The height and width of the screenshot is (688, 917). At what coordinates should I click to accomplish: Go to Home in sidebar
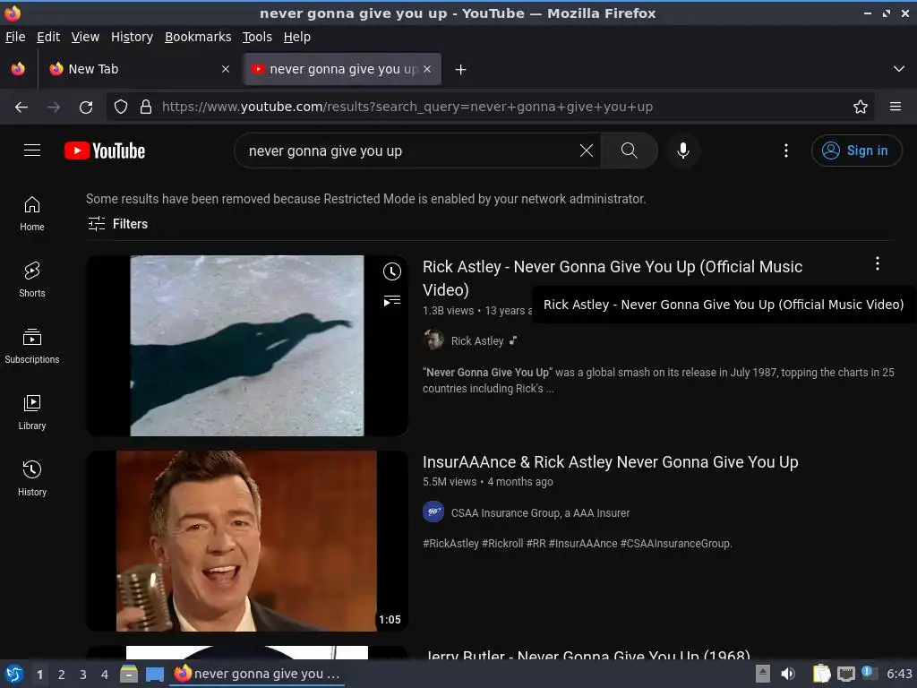click(32, 213)
